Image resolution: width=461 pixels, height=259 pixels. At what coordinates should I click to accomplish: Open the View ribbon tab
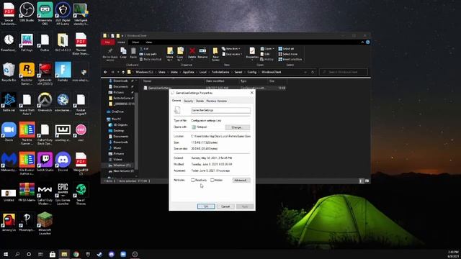[149, 42]
